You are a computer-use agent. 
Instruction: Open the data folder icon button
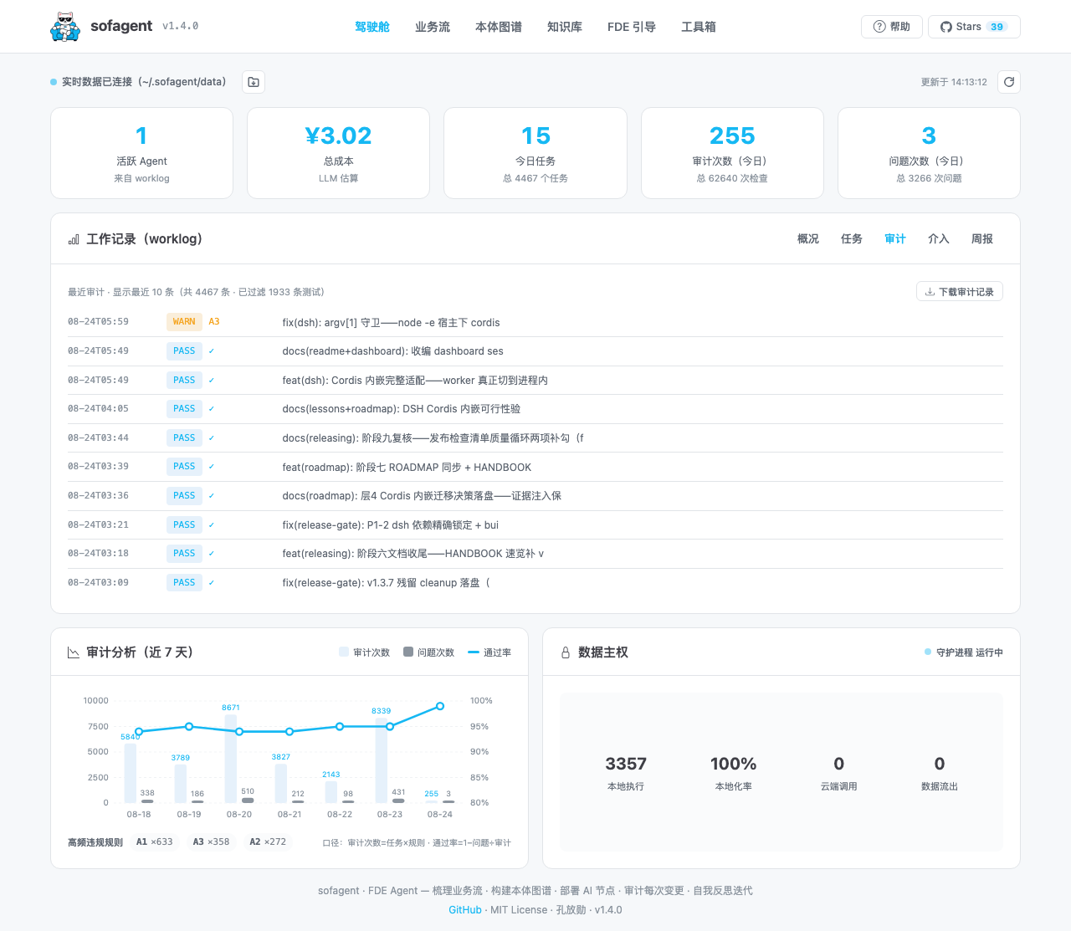(254, 82)
